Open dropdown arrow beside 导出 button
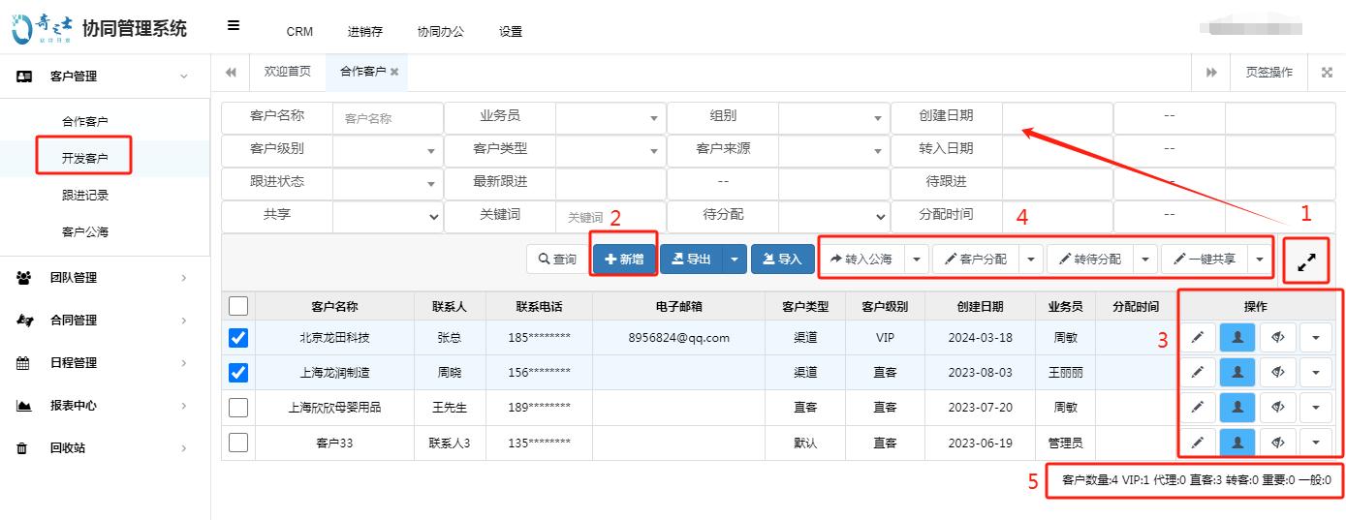This screenshot has height=520, width=1346. click(735, 260)
